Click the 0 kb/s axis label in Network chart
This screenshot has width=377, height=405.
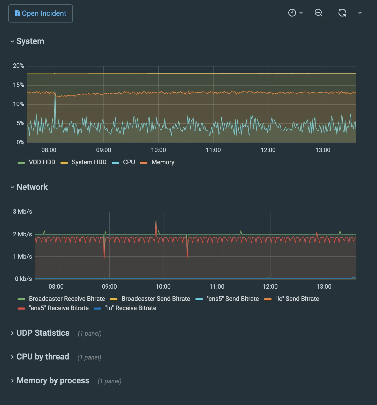(x=24, y=279)
